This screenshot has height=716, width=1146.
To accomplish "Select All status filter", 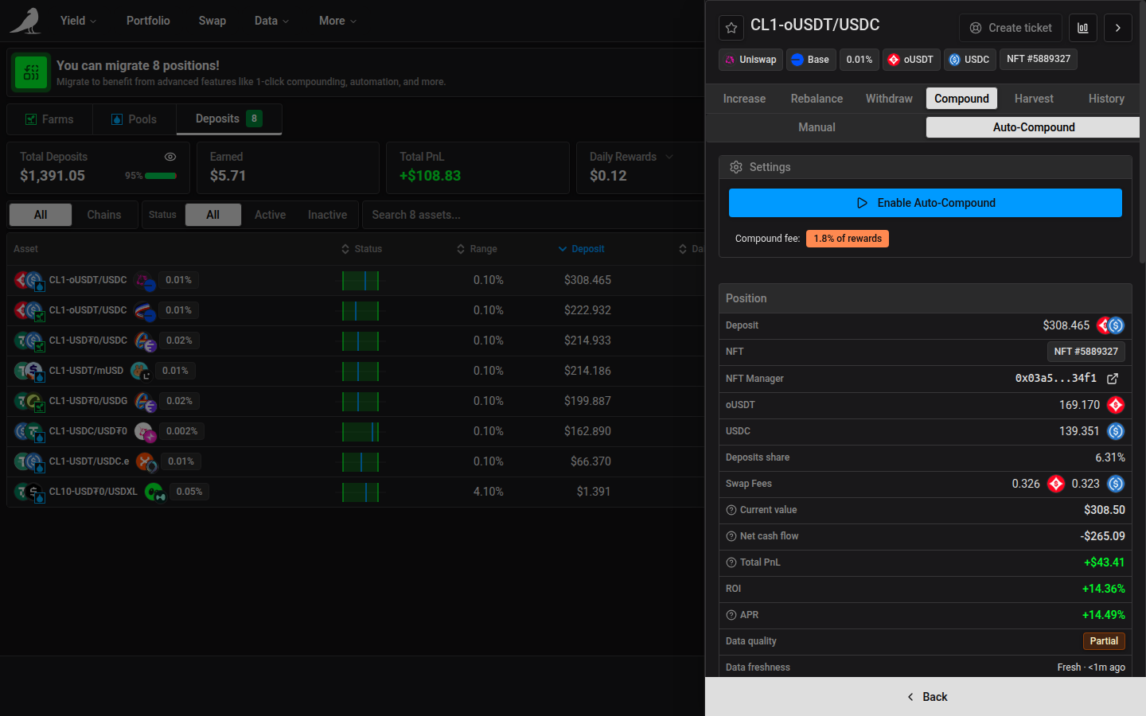I will [x=213, y=215].
